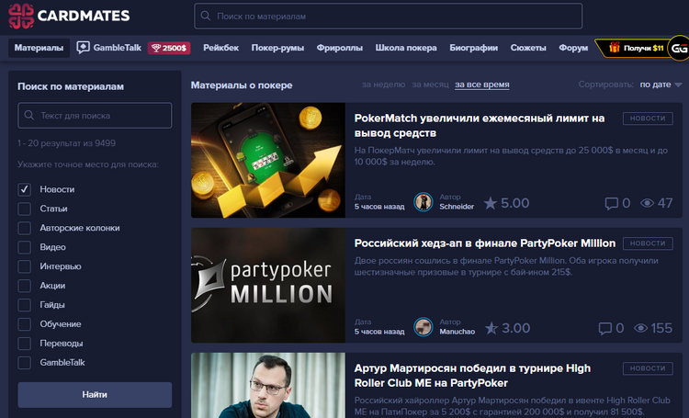Click the star rating on PokerMatch article
The height and width of the screenshot is (418, 689).
tap(491, 203)
